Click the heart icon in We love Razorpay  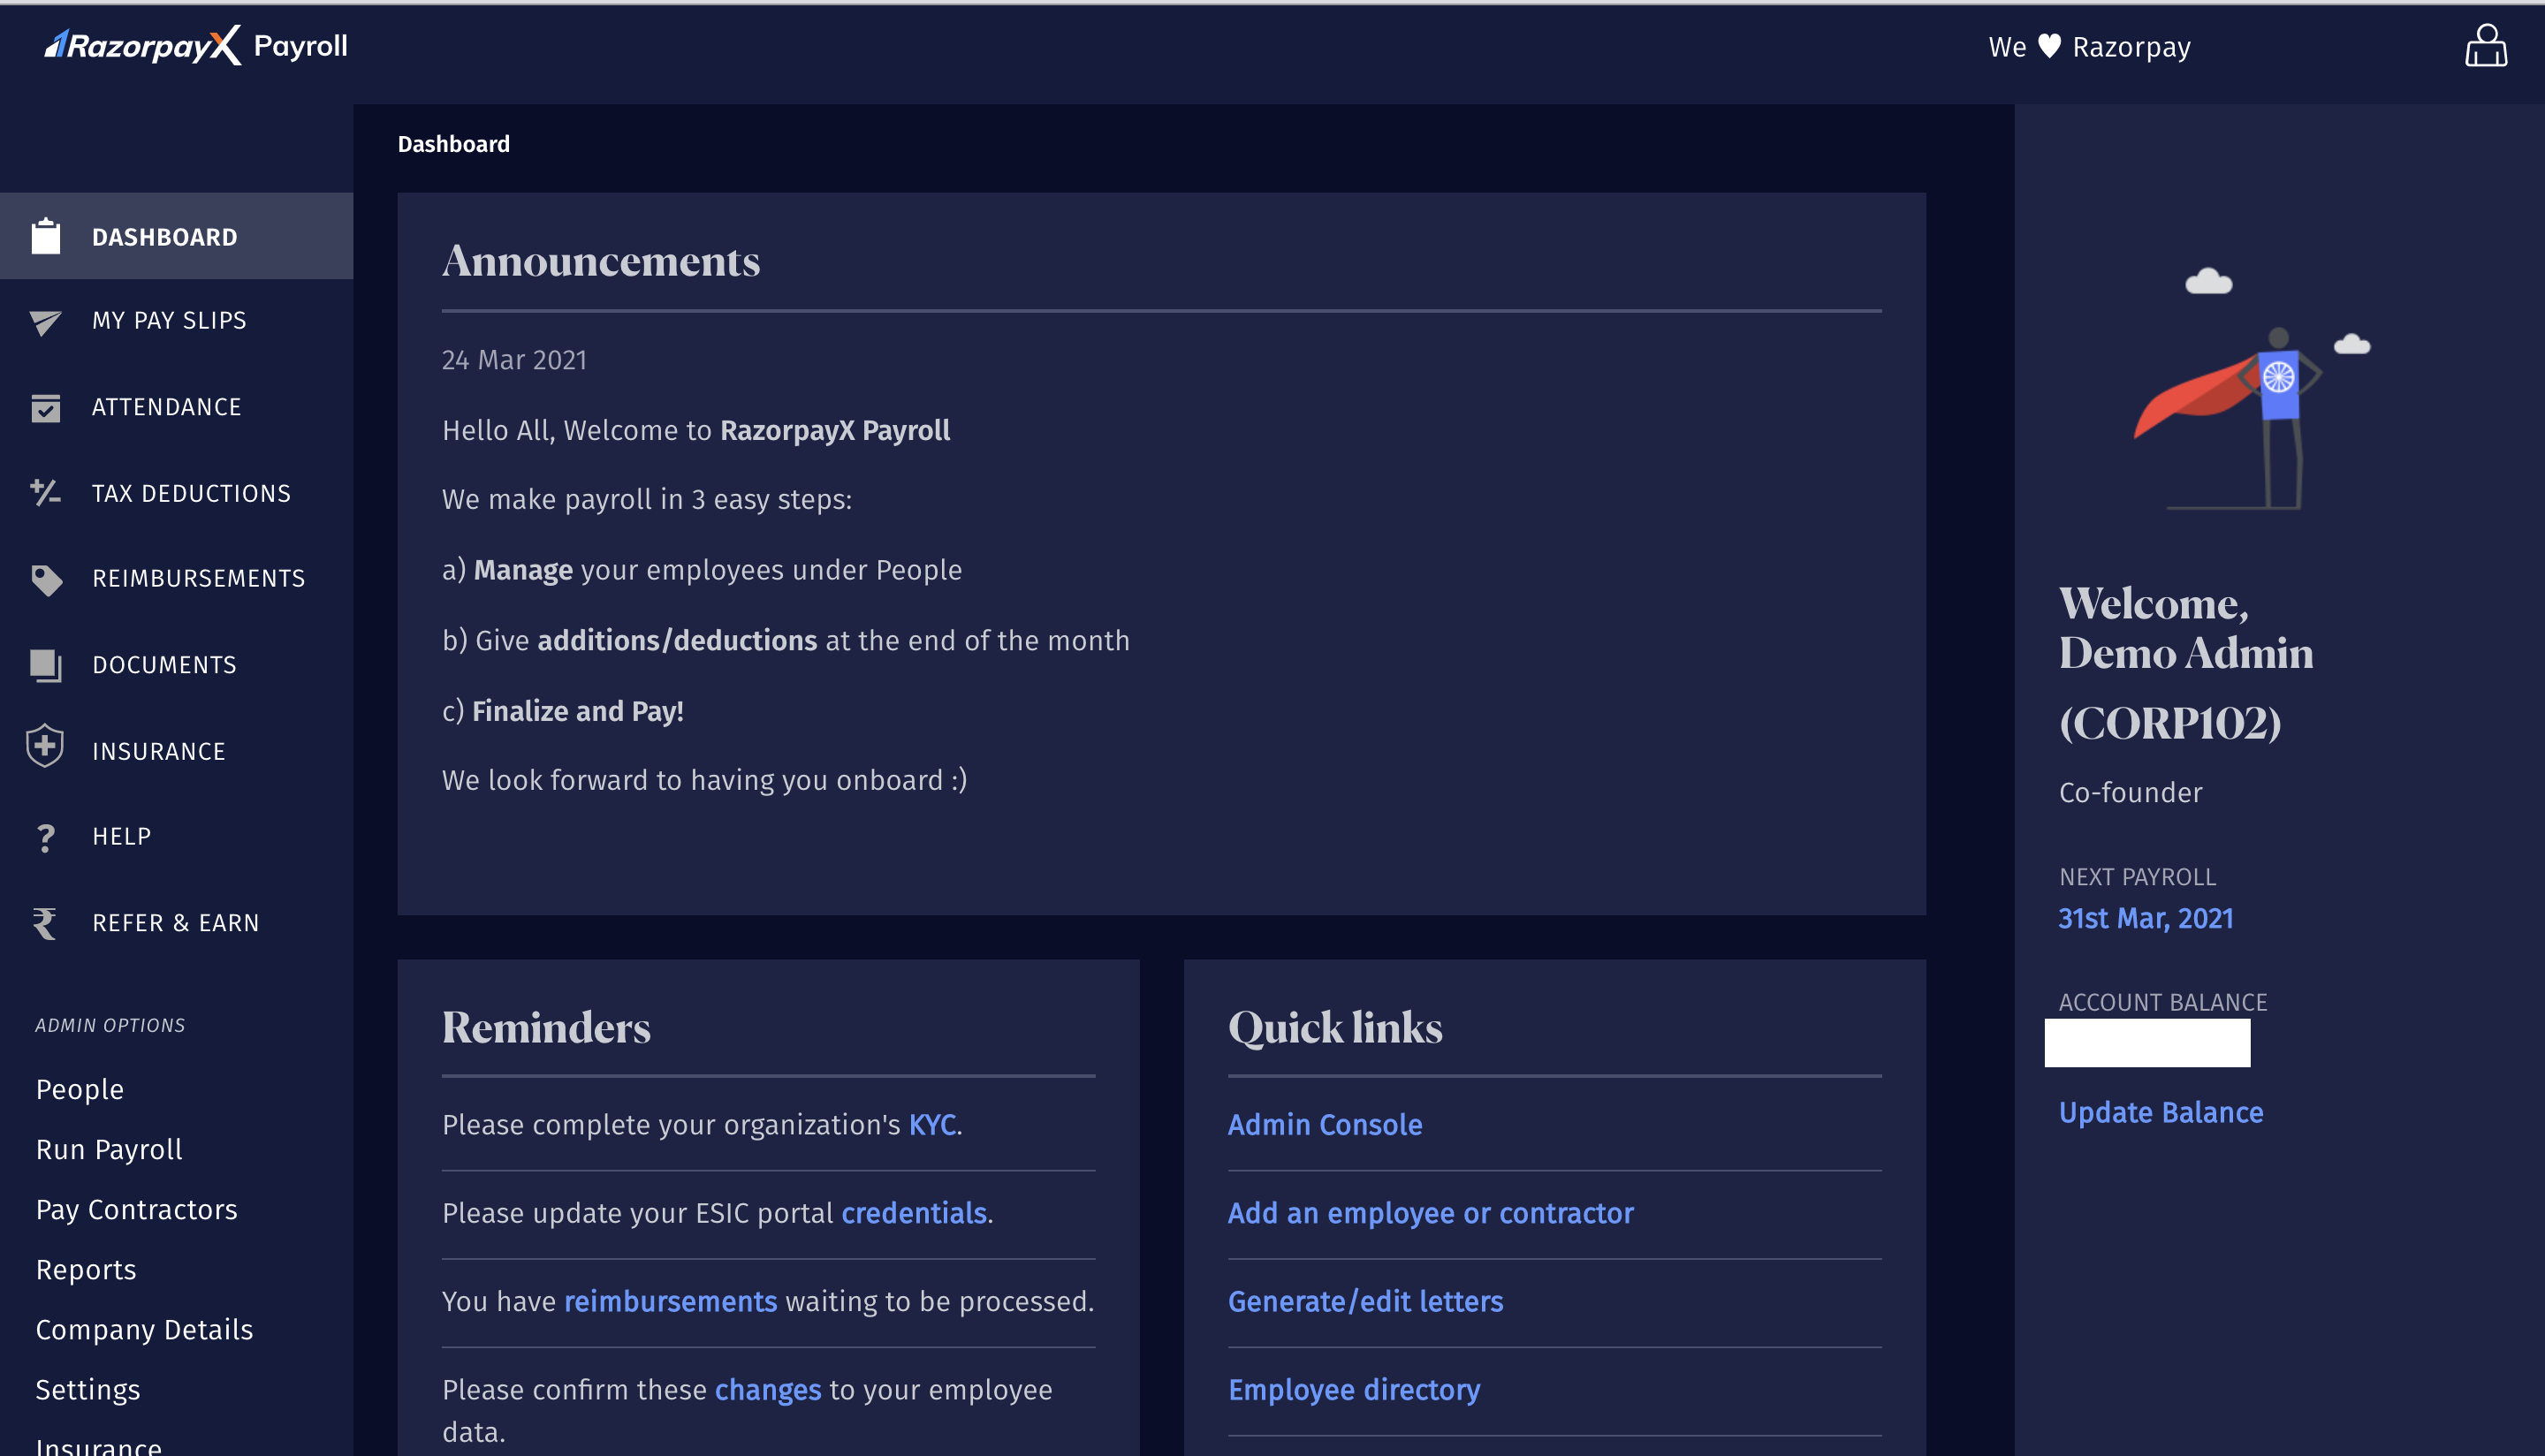click(2049, 46)
